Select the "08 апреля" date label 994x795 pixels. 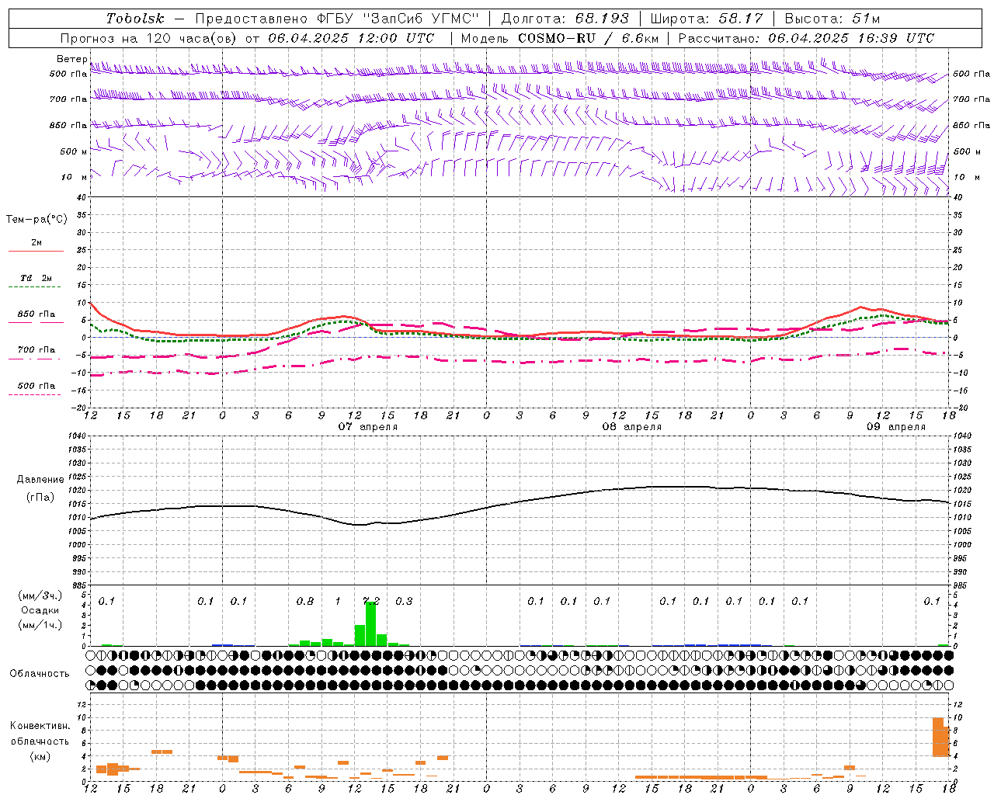(632, 427)
